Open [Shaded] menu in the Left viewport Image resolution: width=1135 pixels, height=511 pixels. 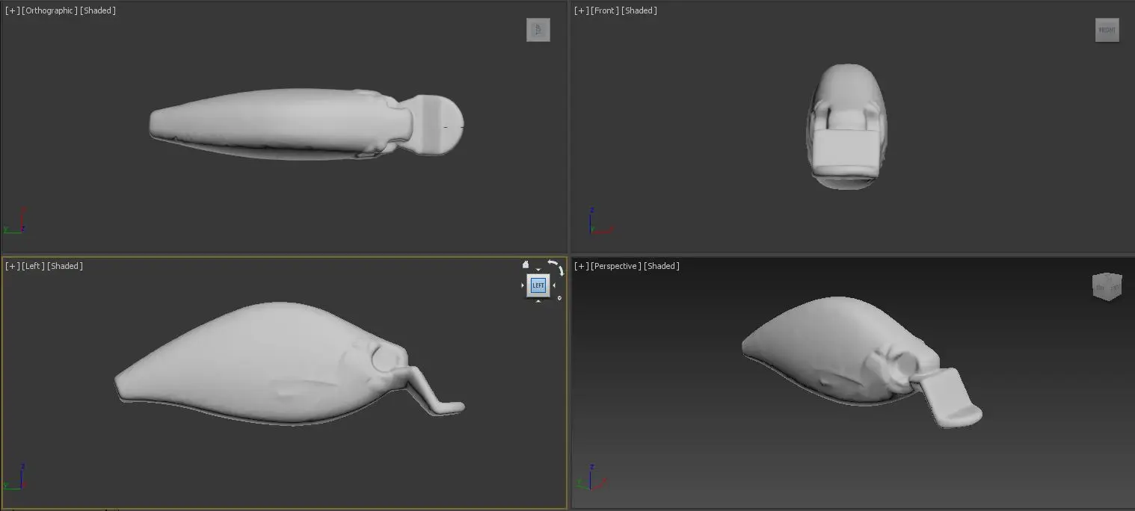[65, 266]
